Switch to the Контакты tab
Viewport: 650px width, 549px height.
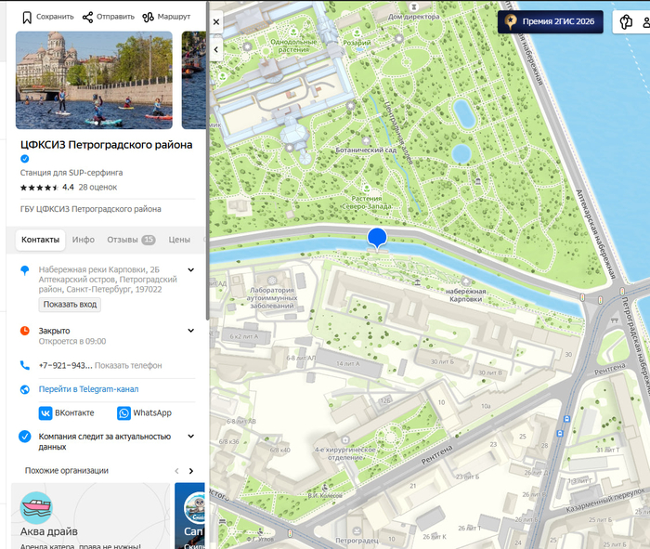click(x=40, y=240)
